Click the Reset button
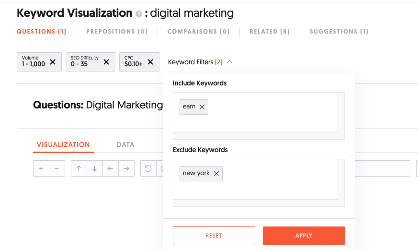Screen dimensions: 418x250 [214, 236]
